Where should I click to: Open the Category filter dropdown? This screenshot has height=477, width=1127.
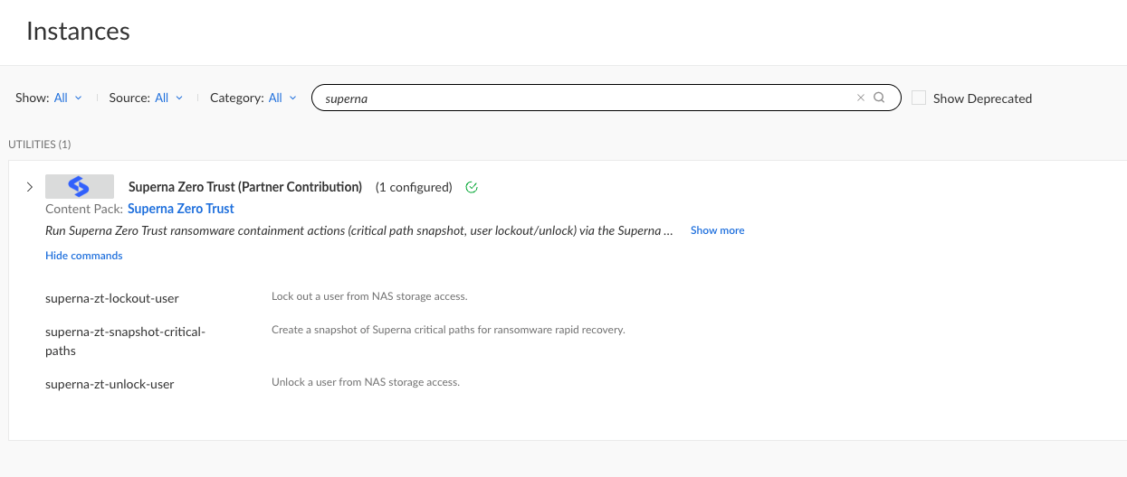coord(282,98)
